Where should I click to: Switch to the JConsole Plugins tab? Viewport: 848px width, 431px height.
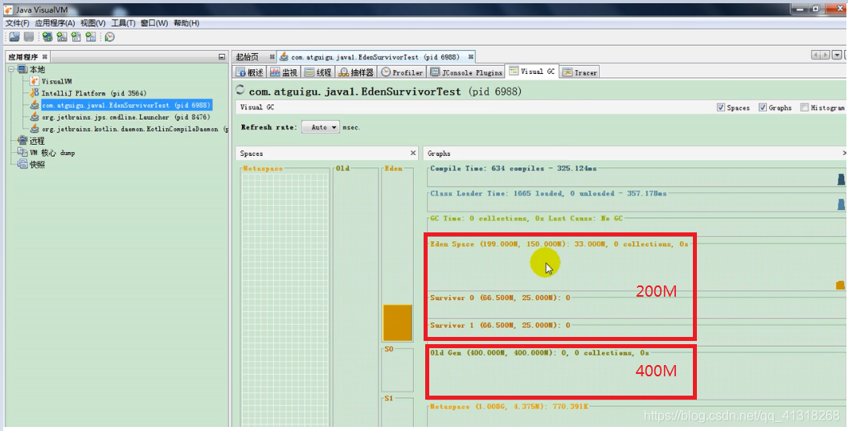467,72
